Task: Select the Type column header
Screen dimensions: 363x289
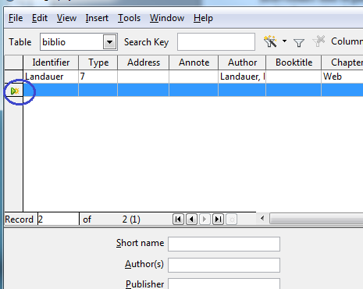Action: tap(98, 62)
